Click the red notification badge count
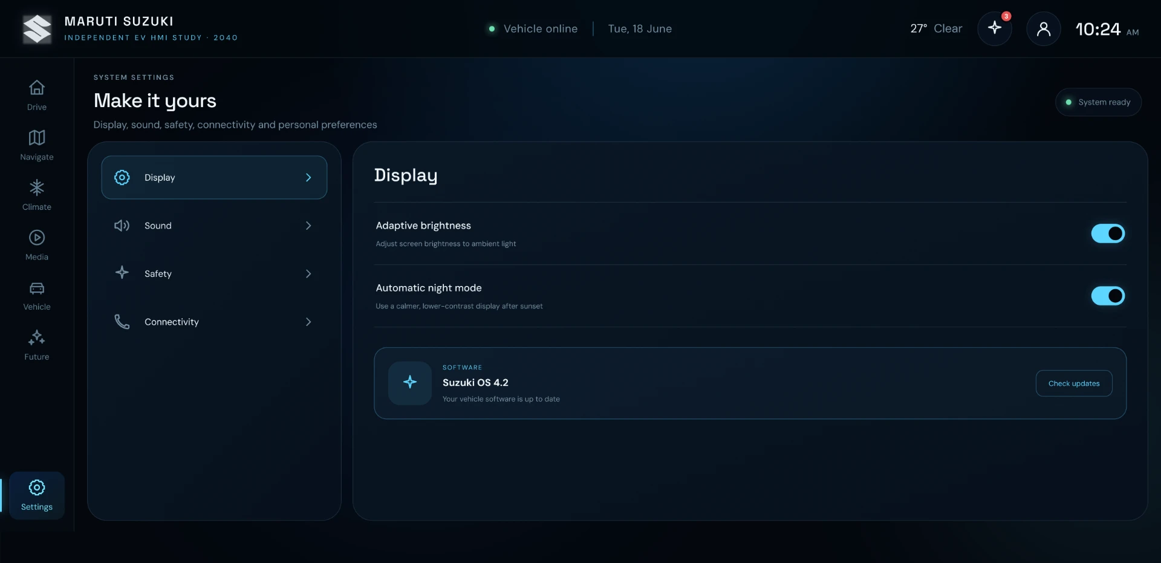Screen dimensions: 1161x563 pyautogui.click(x=1006, y=16)
